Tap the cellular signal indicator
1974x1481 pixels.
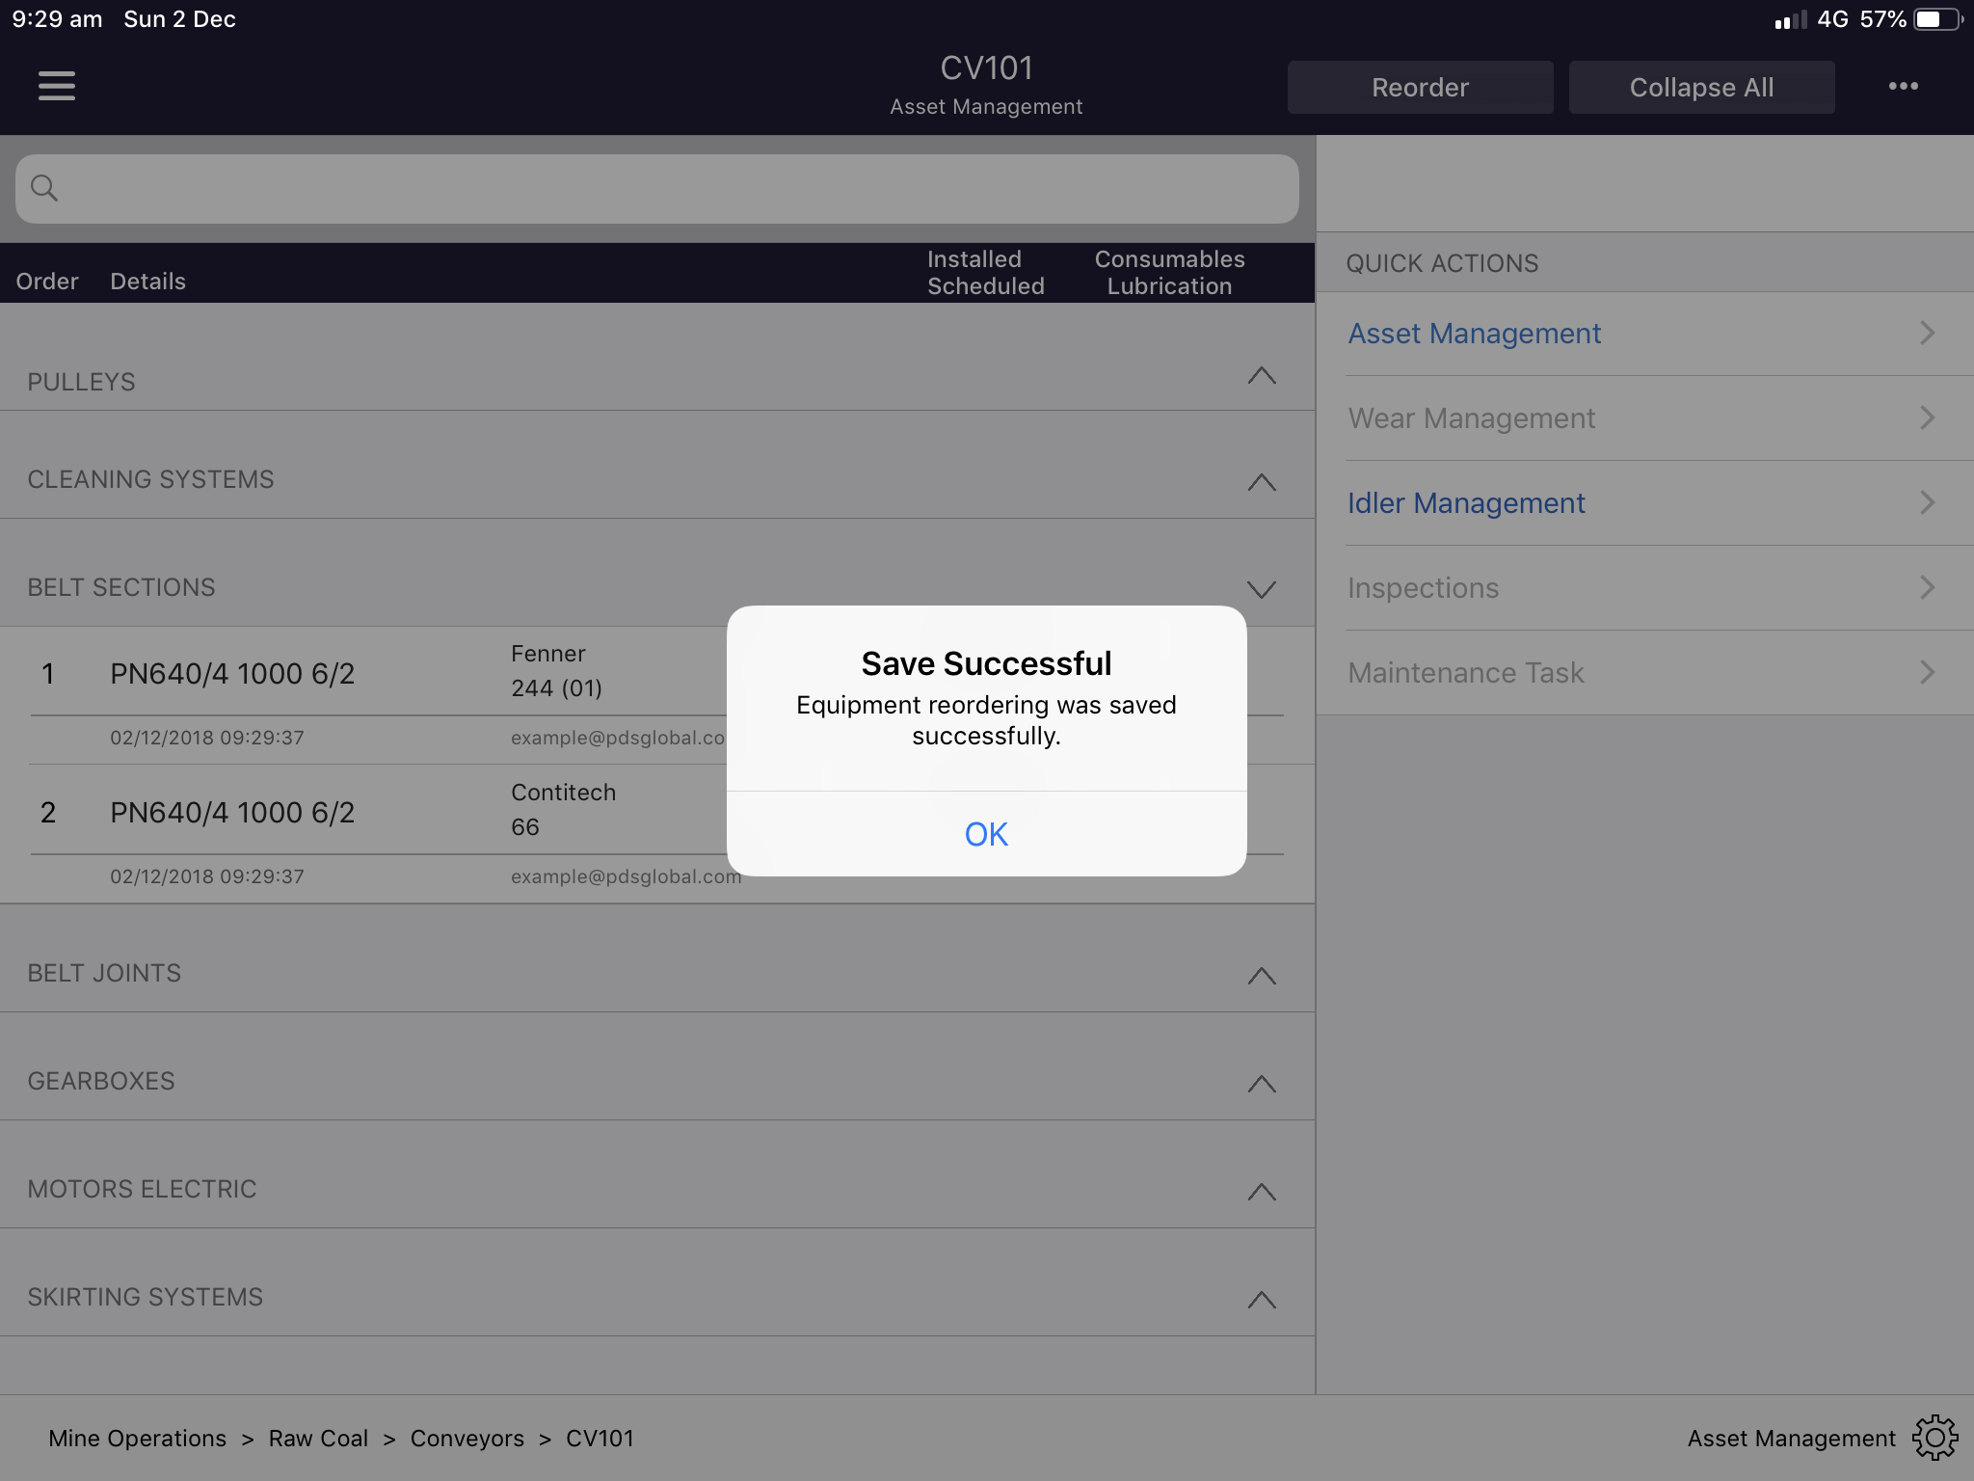tap(1790, 20)
